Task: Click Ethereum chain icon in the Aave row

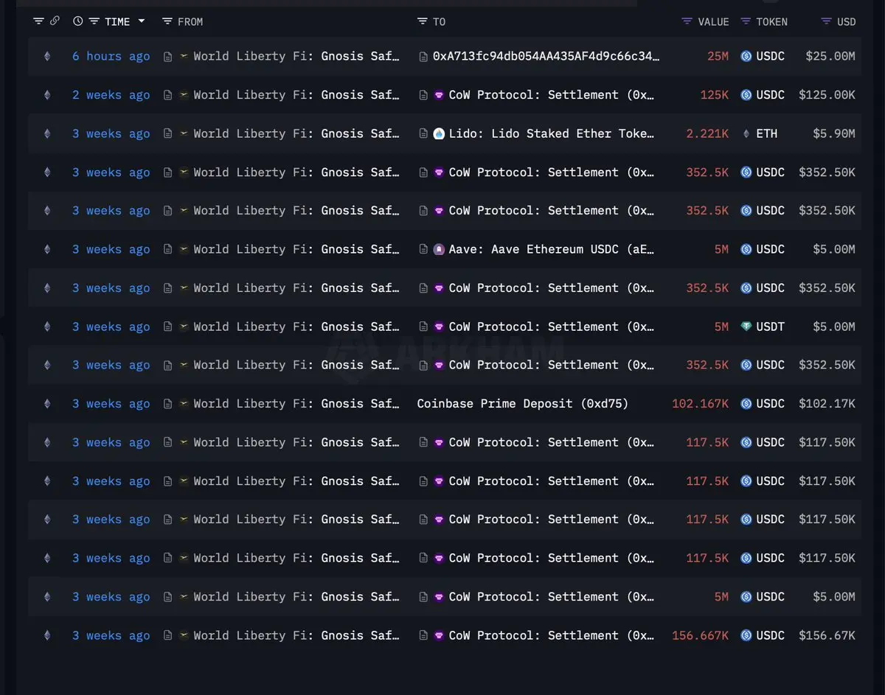Action: click(47, 249)
